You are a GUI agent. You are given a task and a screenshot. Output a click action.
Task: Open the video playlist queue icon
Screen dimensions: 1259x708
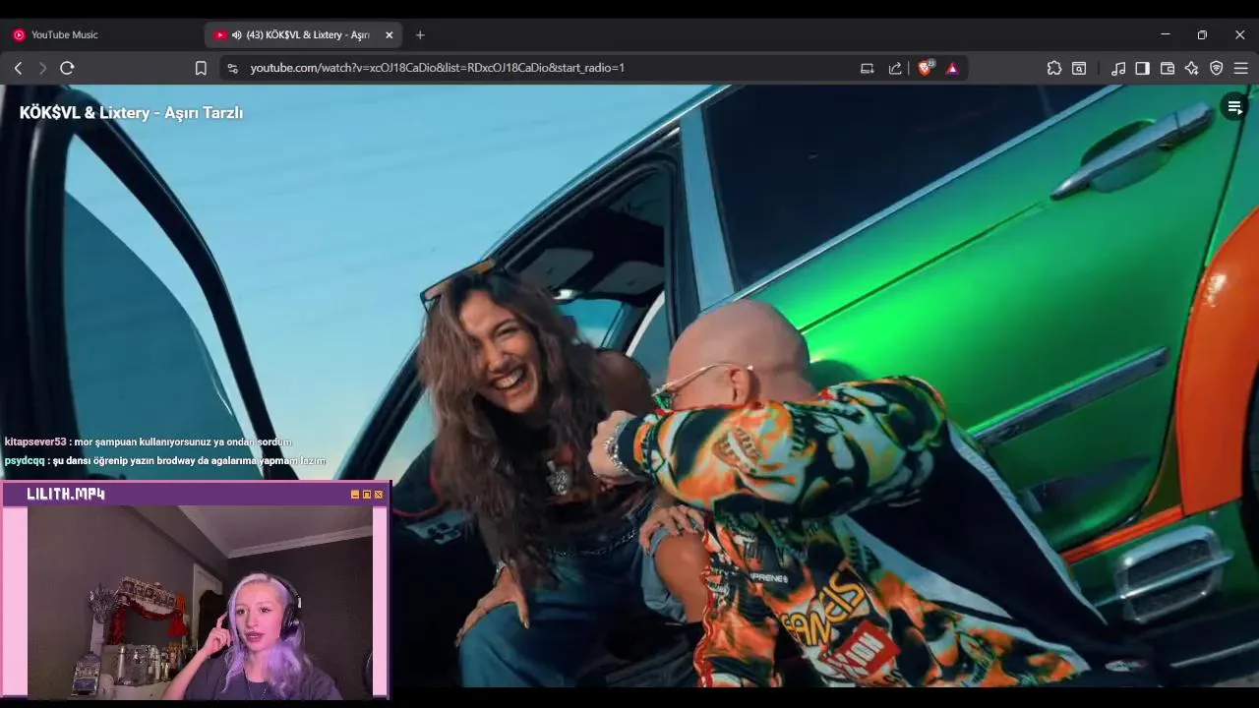coord(1234,107)
